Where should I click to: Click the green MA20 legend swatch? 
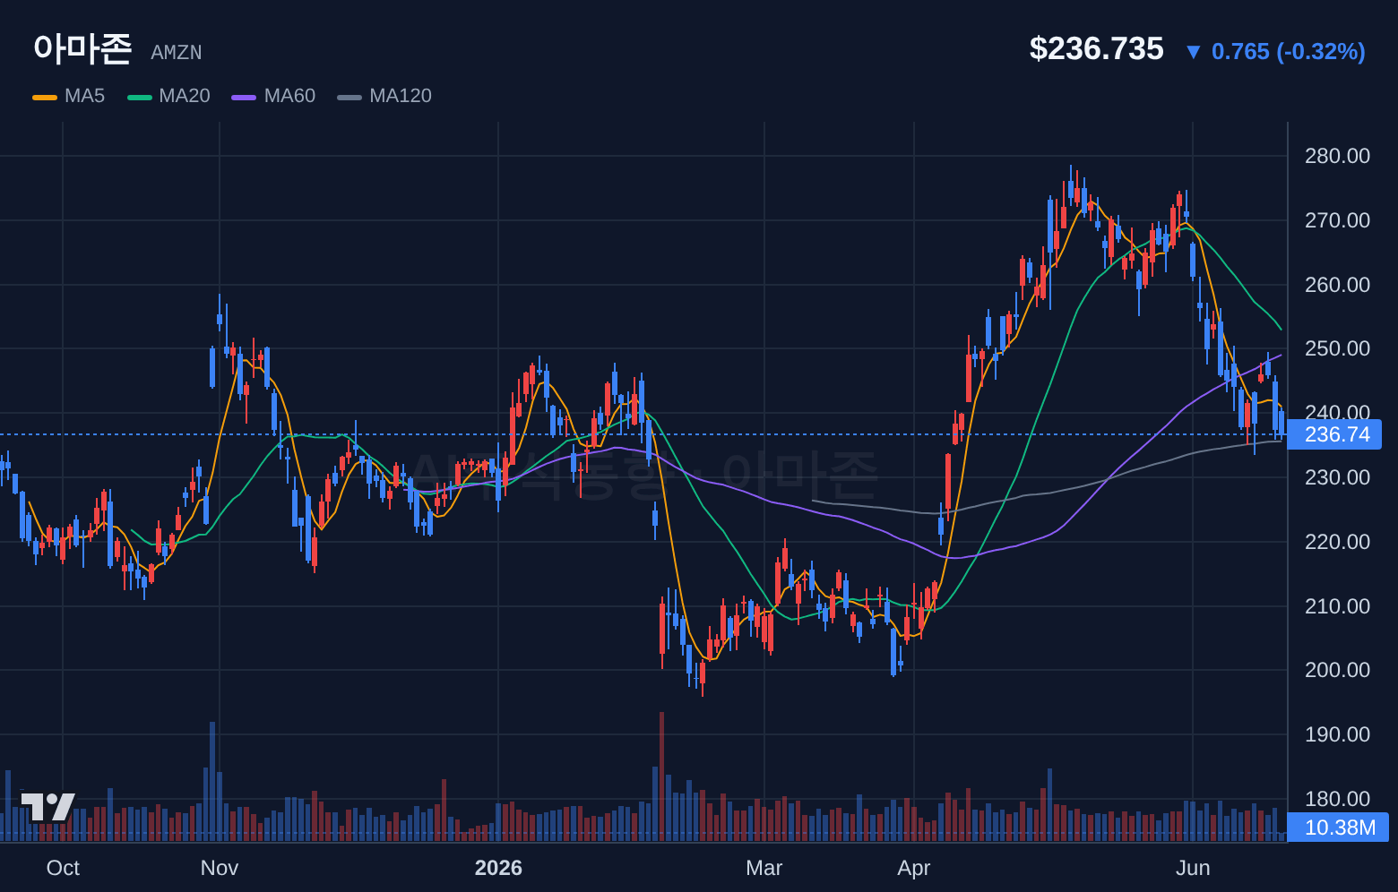point(140,97)
